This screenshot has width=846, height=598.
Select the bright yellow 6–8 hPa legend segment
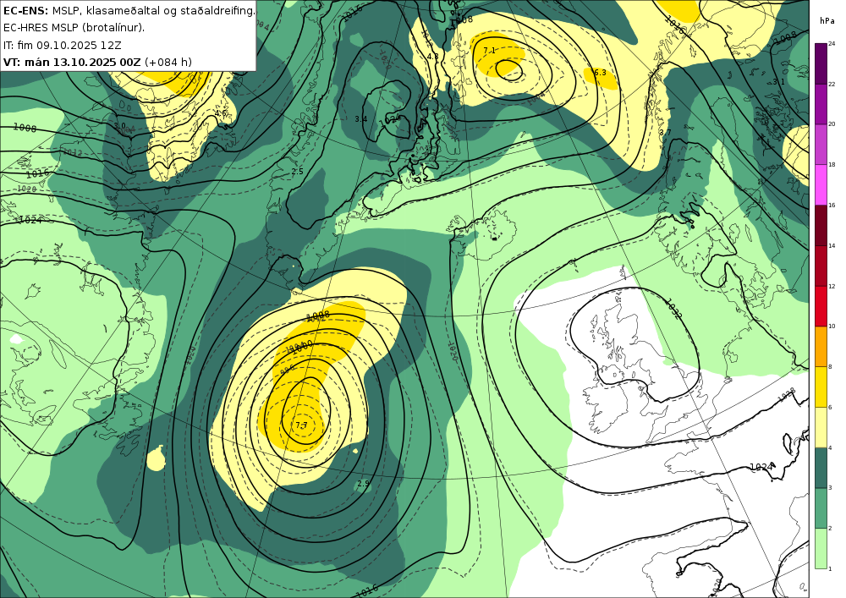[x=821, y=386]
